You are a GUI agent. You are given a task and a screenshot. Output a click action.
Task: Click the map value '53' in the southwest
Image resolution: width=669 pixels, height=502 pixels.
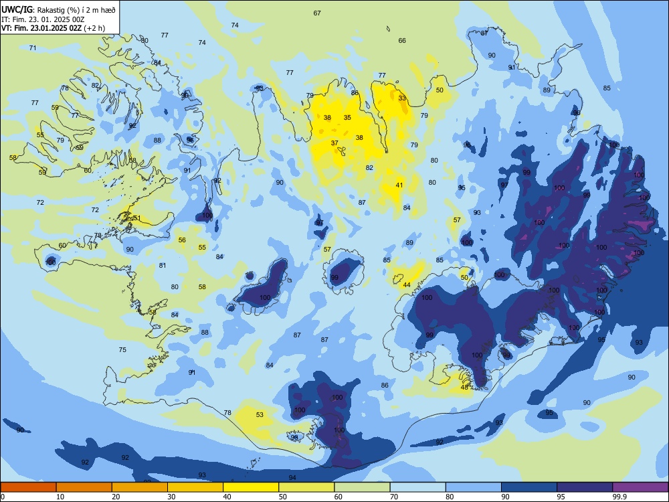pyautogui.click(x=260, y=414)
